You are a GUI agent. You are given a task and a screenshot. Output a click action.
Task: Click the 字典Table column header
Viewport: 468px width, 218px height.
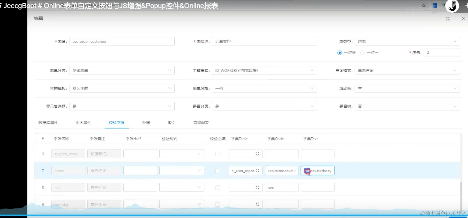click(x=239, y=139)
